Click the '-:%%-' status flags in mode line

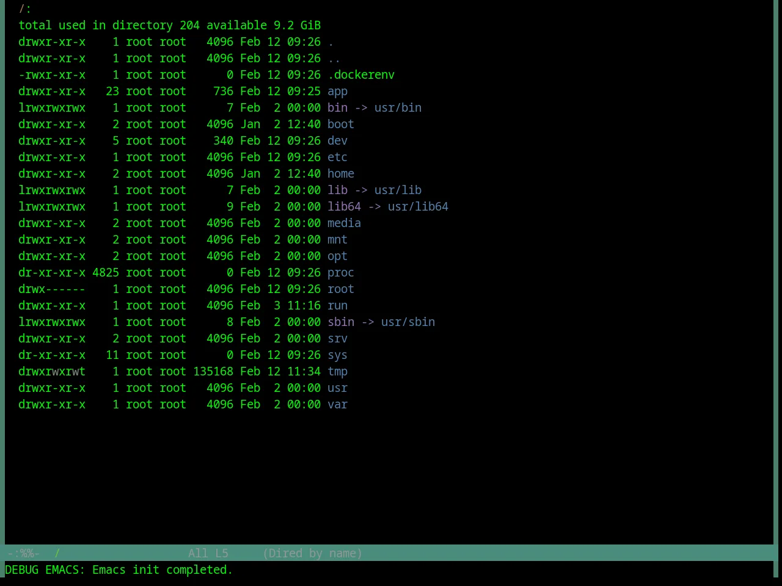[24, 554]
